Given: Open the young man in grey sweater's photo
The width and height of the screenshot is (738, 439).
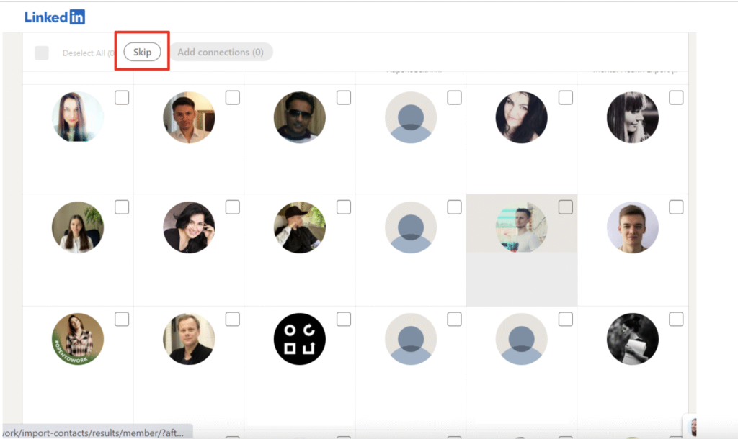Looking at the screenshot, I should (633, 227).
